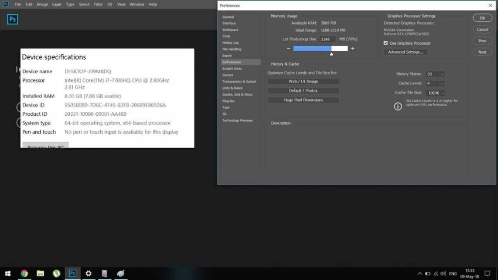The height and width of the screenshot is (280, 498).
Task: Decrease memory with minus icon
Action: tap(288, 49)
